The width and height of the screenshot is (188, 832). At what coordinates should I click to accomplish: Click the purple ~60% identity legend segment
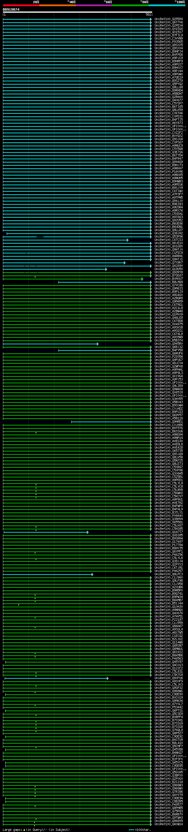tap(94, 5)
